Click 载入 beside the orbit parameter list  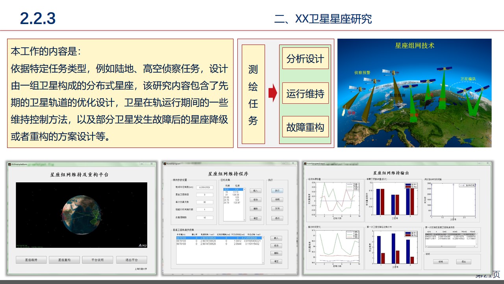(x=276, y=238)
